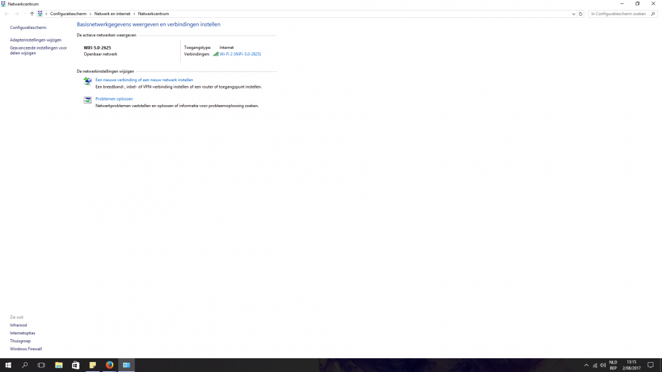Open the Problemen oplossen link
The height and width of the screenshot is (372, 662).
click(114, 98)
